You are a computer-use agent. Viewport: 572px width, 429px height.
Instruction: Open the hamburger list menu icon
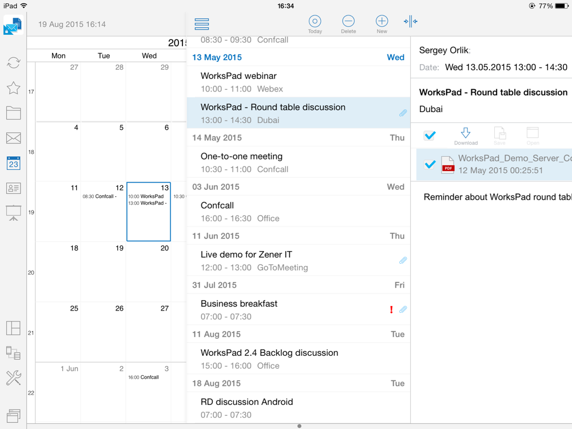pyautogui.click(x=202, y=23)
